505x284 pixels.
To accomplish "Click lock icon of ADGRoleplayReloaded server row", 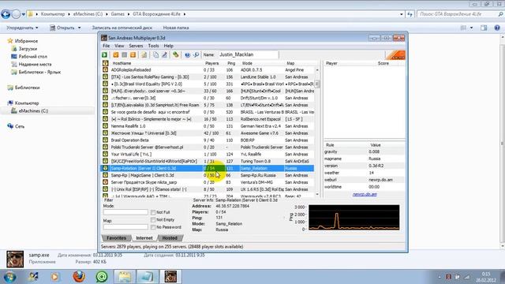I will (x=105, y=70).
